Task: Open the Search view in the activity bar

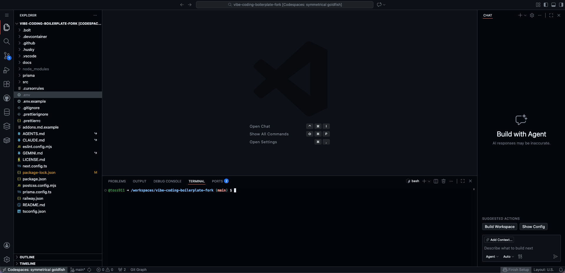Action: point(6,41)
